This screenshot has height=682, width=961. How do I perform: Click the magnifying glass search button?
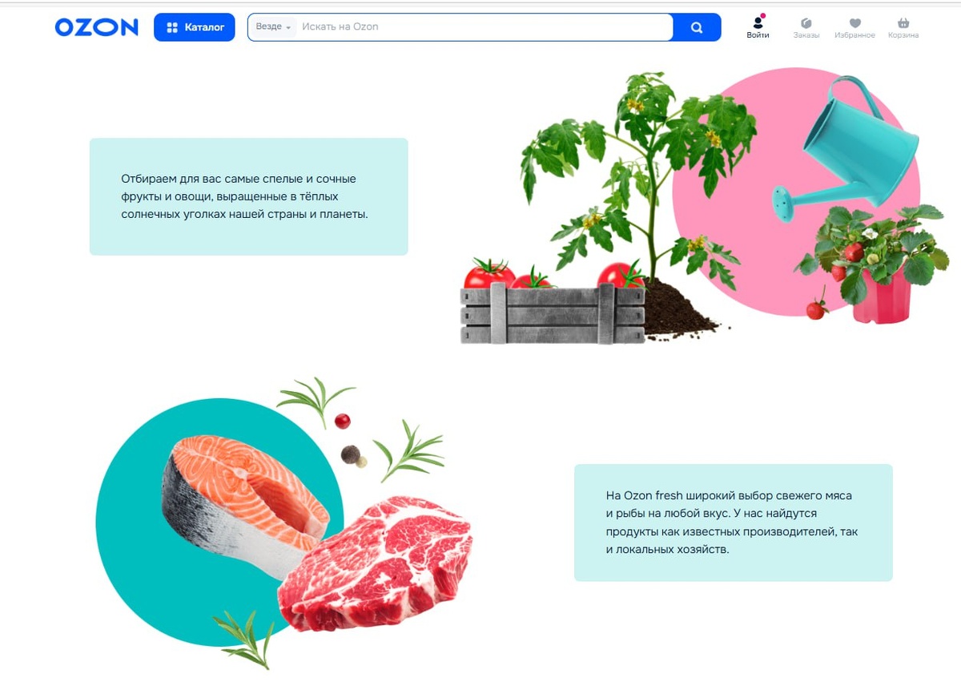(x=697, y=27)
